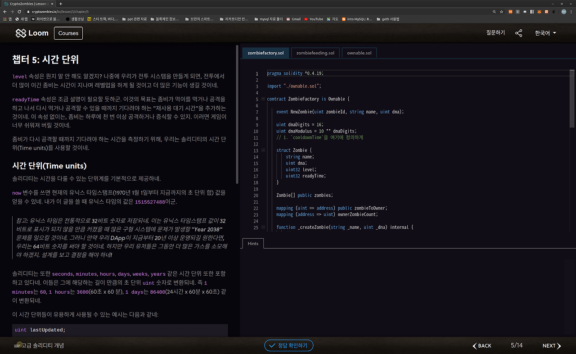Open the 새 탭 bookmark
This screenshot has height=354, width=576.
[x=22, y=19]
